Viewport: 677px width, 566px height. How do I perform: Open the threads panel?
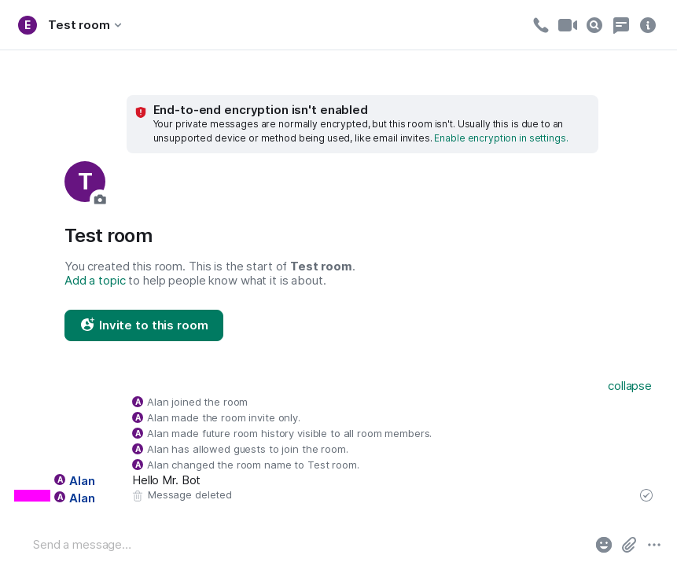tap(621, 25)
